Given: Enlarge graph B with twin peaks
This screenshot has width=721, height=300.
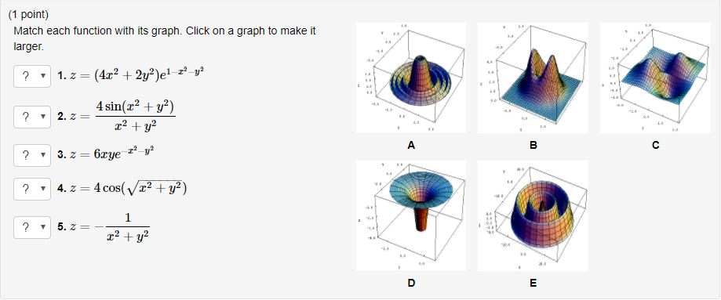Looking at the screenshot, I should pos(533,78).
